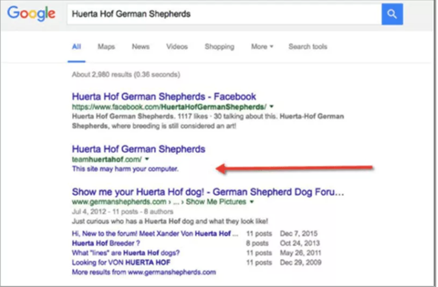438x287 pixels.
Task: Click the Google logo
Action: pyautogui.click(x=31, y=14)
